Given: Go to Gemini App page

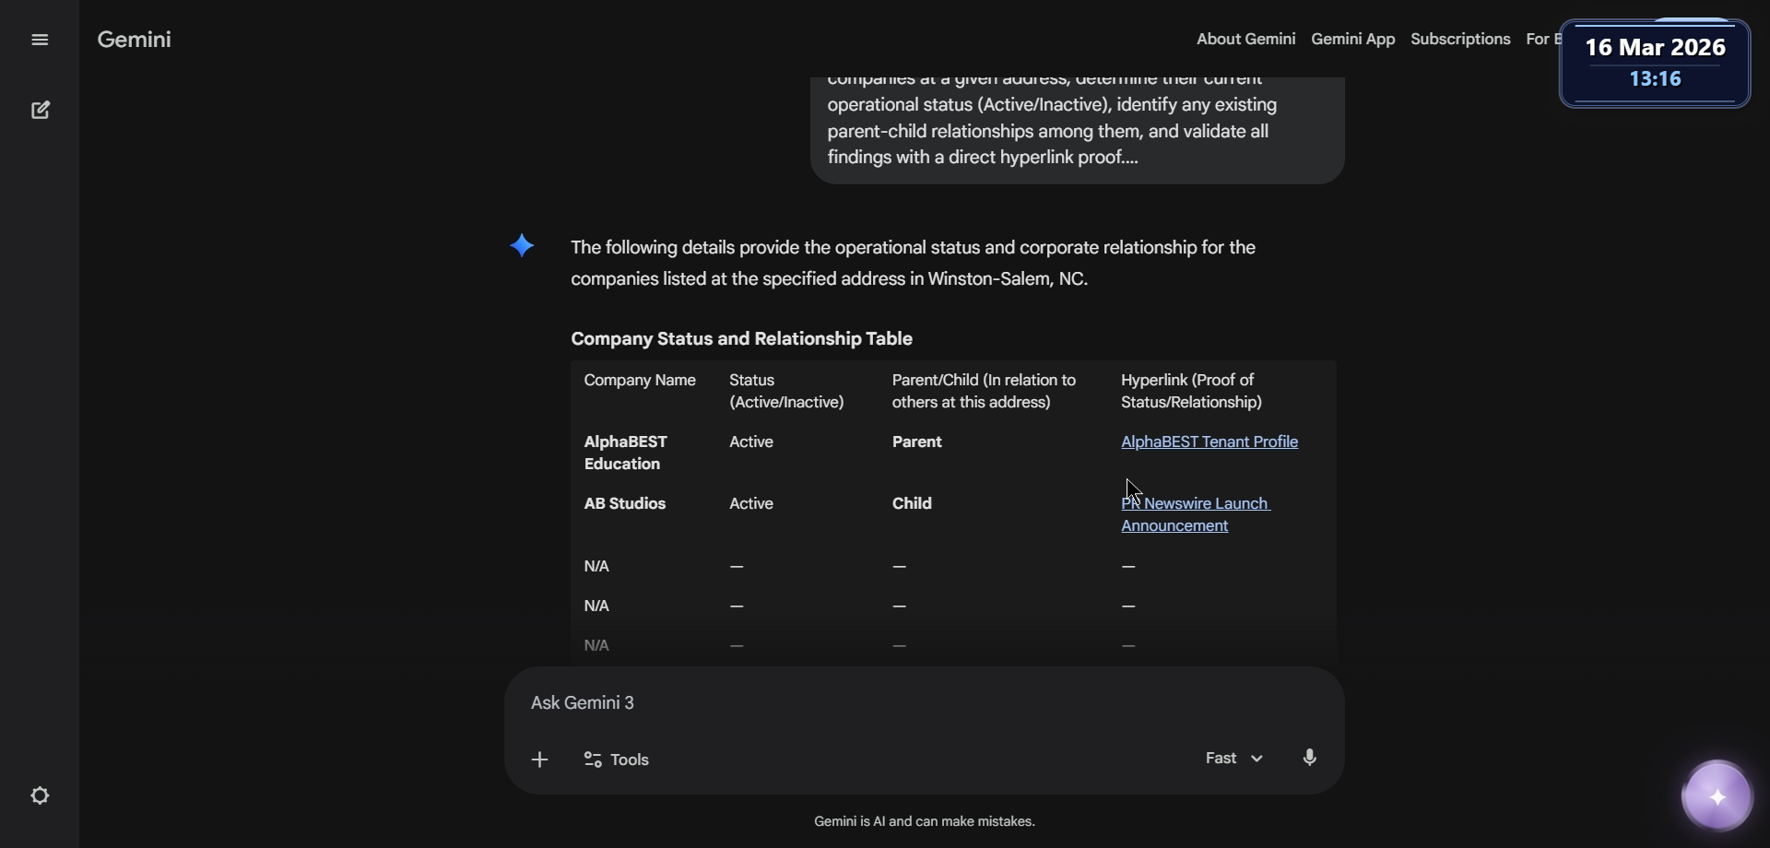Looking at the screenshot, I should point(1352,40).
